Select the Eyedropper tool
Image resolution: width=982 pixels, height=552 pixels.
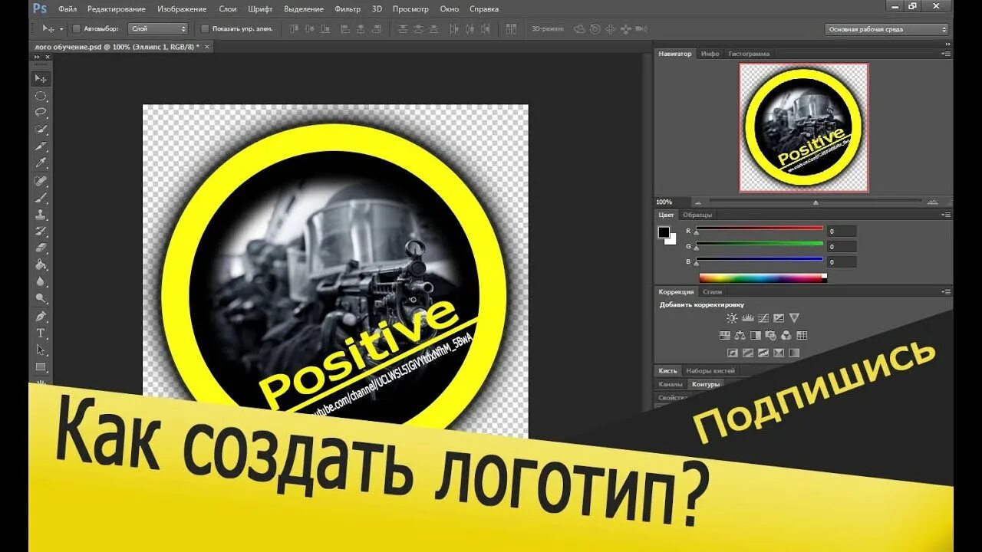[x=41, y=163]
